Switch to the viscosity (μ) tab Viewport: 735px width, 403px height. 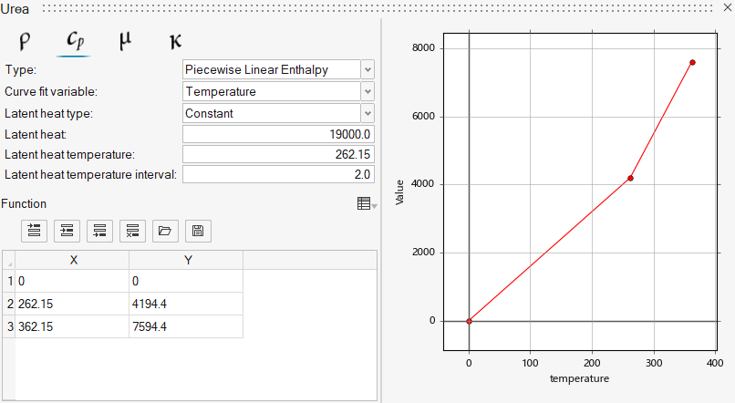pos(123,41)
